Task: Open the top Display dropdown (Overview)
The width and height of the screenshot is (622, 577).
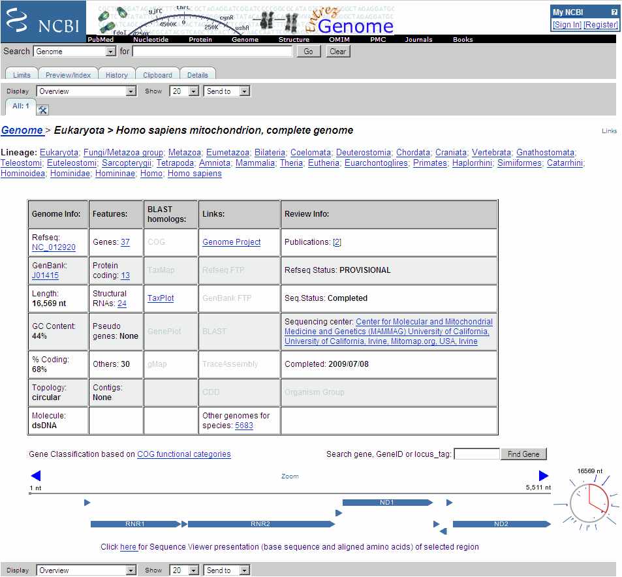Action: [x=86, y=91]
